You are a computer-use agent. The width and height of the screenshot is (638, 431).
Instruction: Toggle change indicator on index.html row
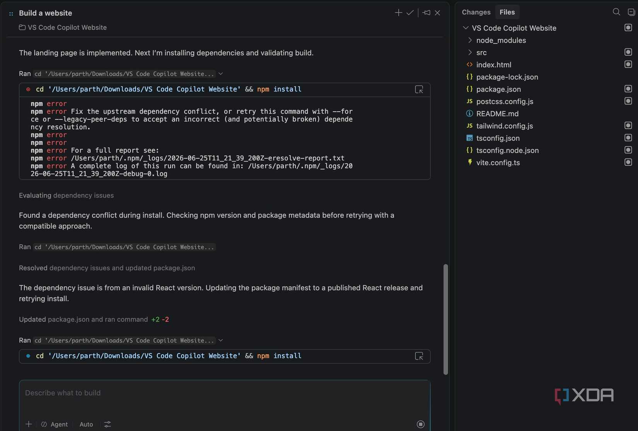(628, 64)
